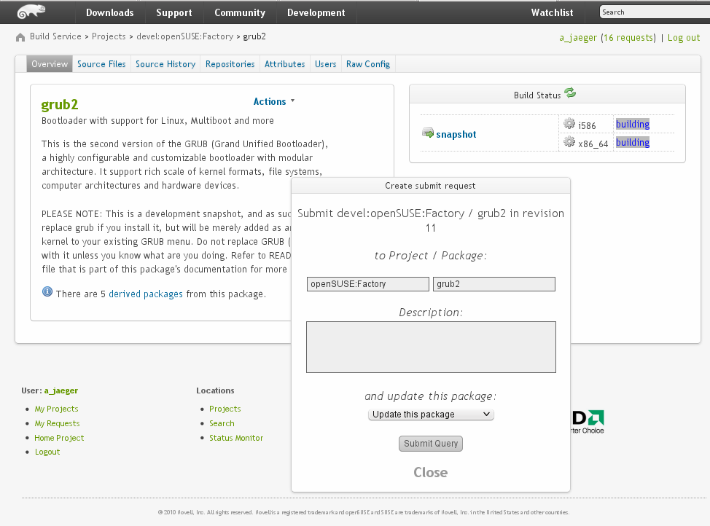Open the devel:openSUSE:Factory breadcrumb link

pos(184,36)
